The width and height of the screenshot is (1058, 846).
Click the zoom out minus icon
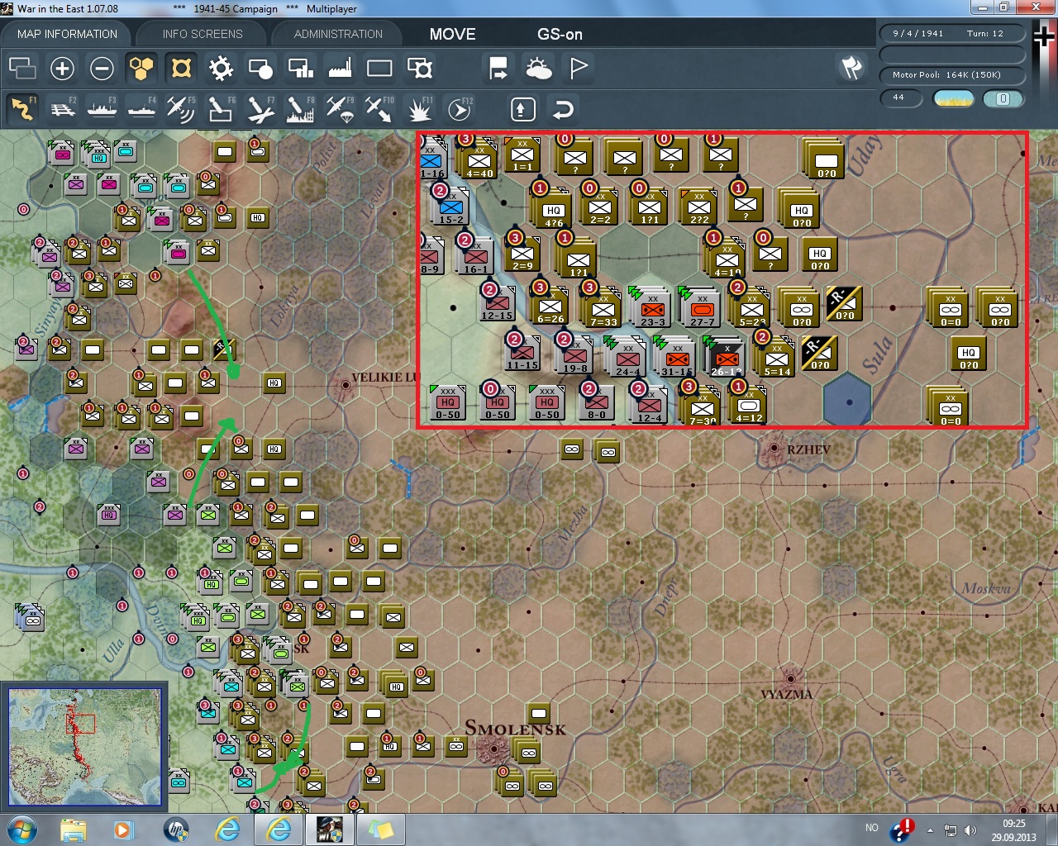pos(102,69)
